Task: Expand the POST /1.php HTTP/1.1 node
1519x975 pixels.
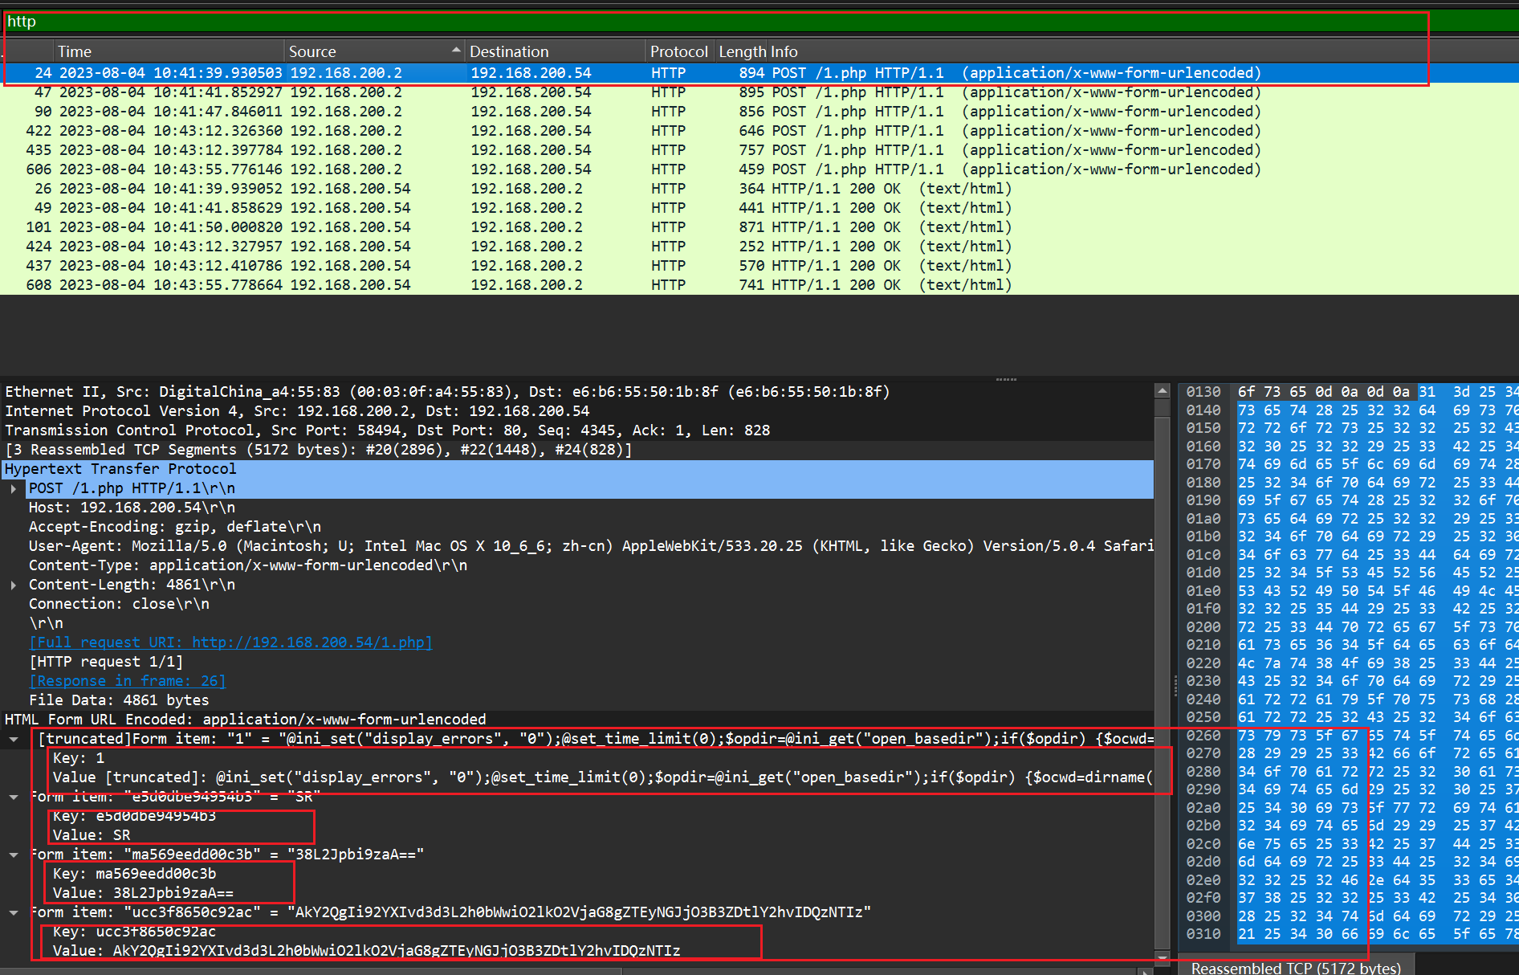Action: click(x=14, y=488)
